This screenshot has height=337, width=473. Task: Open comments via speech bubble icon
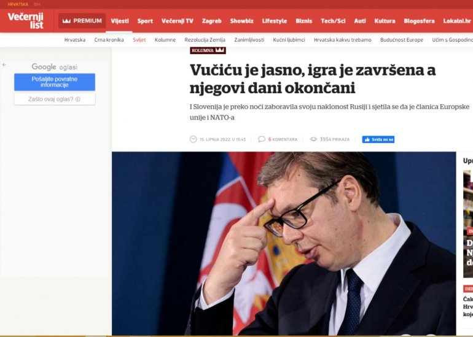pyautogui.click(x=262, y=139)
